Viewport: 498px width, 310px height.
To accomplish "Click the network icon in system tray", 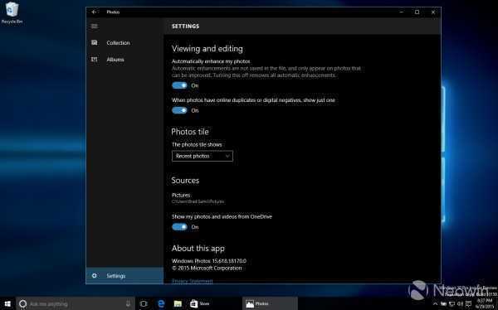I will coord(452,304).
